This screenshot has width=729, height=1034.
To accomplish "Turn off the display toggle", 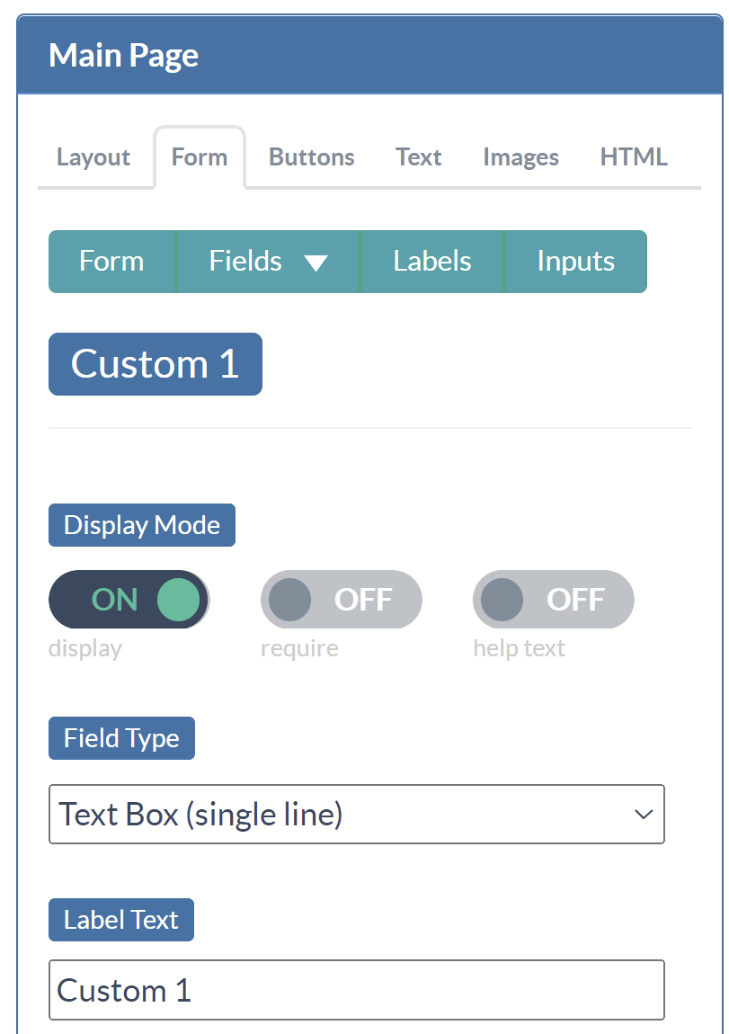I will pyautogui.click(x=129, y=599).
